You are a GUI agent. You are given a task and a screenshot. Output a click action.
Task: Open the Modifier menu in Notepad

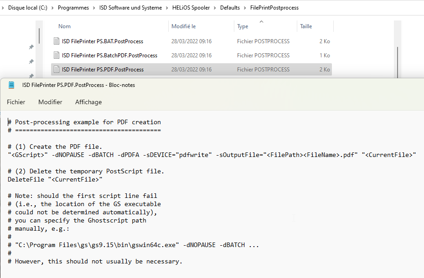(x=50, y=102)
